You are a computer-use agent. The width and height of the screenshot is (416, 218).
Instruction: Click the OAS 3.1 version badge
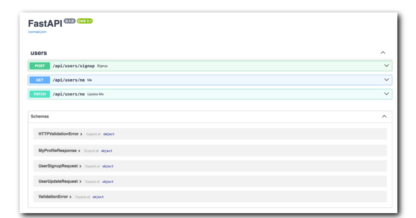pos(85,21)
